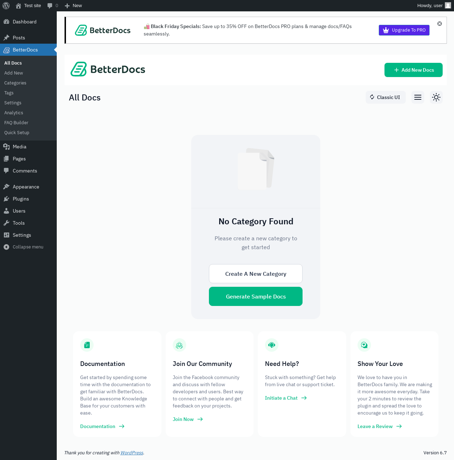Click the Tools wrench icon

[6, 223]
